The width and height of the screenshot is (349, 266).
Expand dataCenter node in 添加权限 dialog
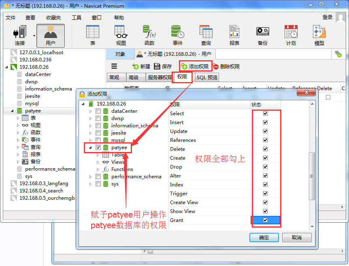(90, 111)
